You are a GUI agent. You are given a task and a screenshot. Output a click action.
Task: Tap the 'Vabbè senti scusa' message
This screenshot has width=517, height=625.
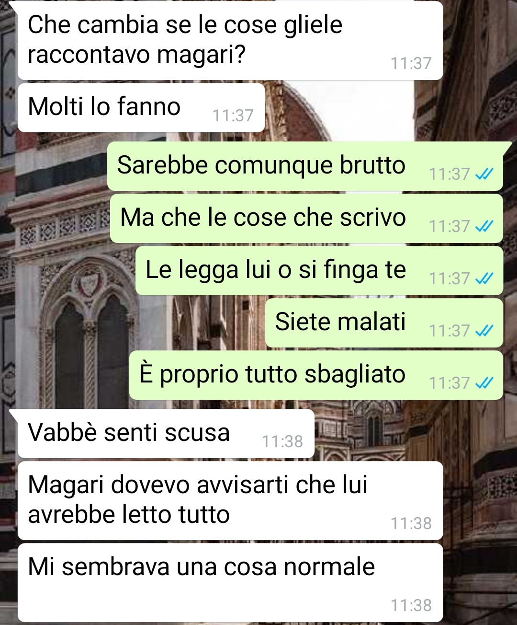coord(166,433)
